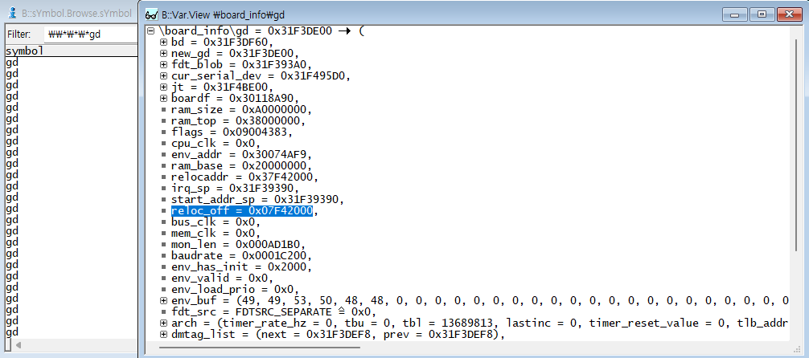Screen dimensions: 809x358
Task: Minimize the Var.View window
Action: point(735,14)
